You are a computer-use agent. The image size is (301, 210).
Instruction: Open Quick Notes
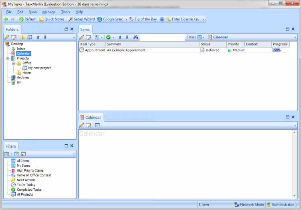(52, 19)
